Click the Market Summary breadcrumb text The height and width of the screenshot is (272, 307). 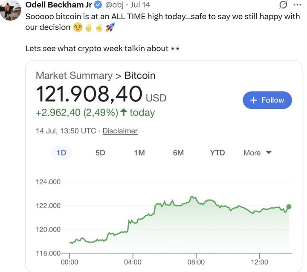pyautogui.click(x=73, y=75)
